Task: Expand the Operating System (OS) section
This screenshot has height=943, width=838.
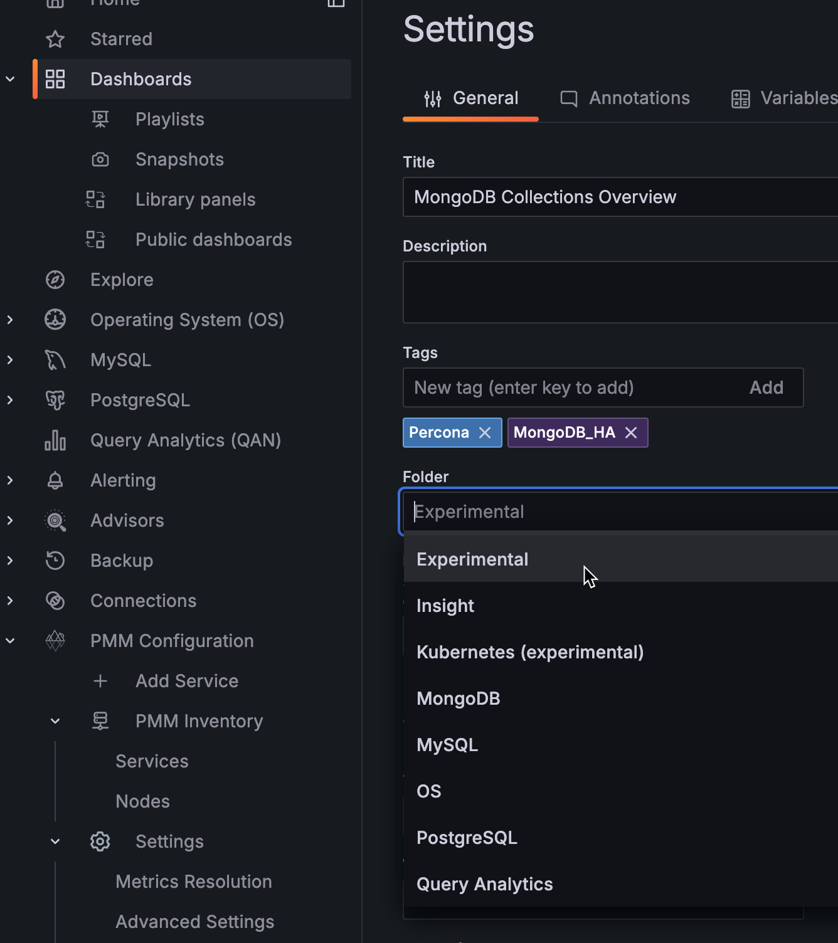Action: pos(10,320)
